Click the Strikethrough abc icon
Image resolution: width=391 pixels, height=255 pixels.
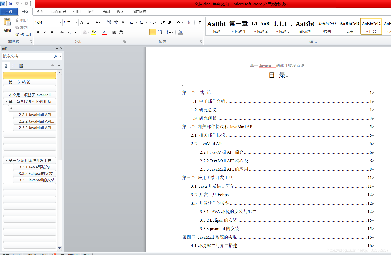(x=62, y=32)
